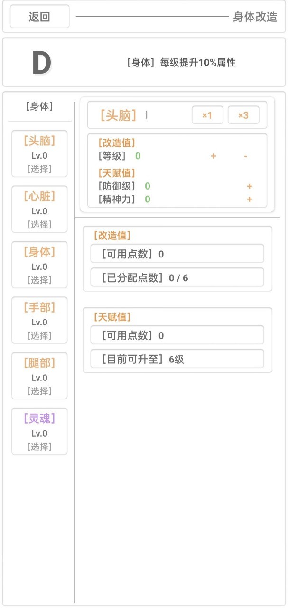Image resolution: width=288 pixels, height=608 pixels.
Task: Select the 心脏 body part card
Action: pos(39,209)
